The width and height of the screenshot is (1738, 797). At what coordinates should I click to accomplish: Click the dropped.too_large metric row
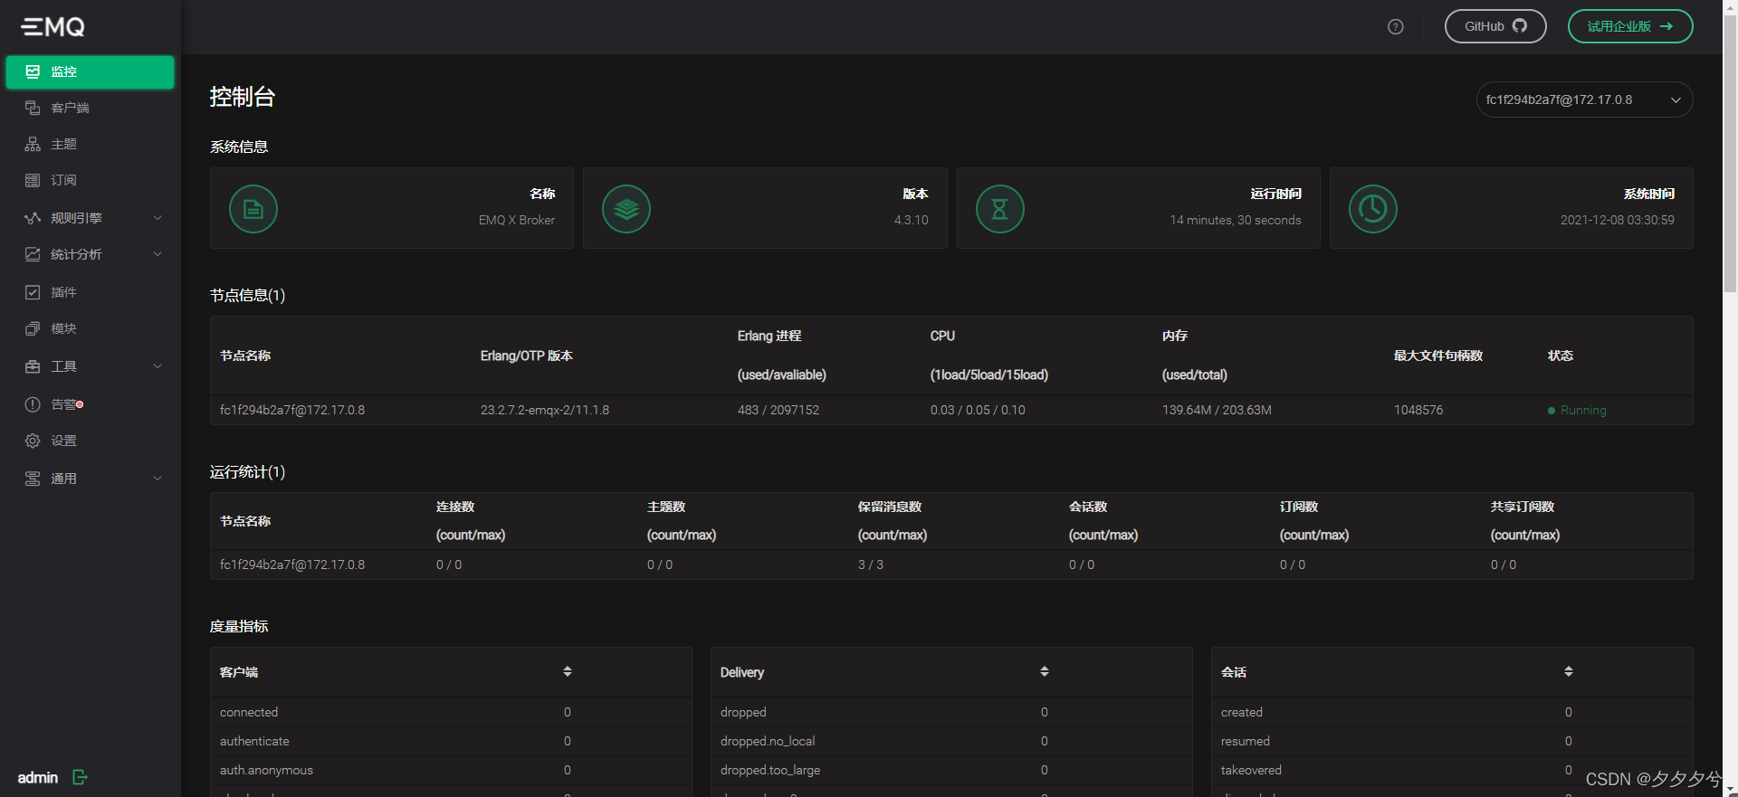pos(951,770)
